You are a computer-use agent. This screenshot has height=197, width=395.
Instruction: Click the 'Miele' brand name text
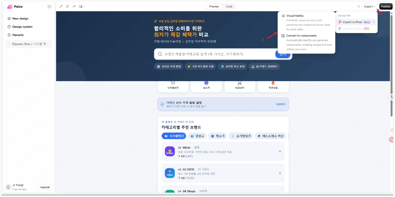187,148
